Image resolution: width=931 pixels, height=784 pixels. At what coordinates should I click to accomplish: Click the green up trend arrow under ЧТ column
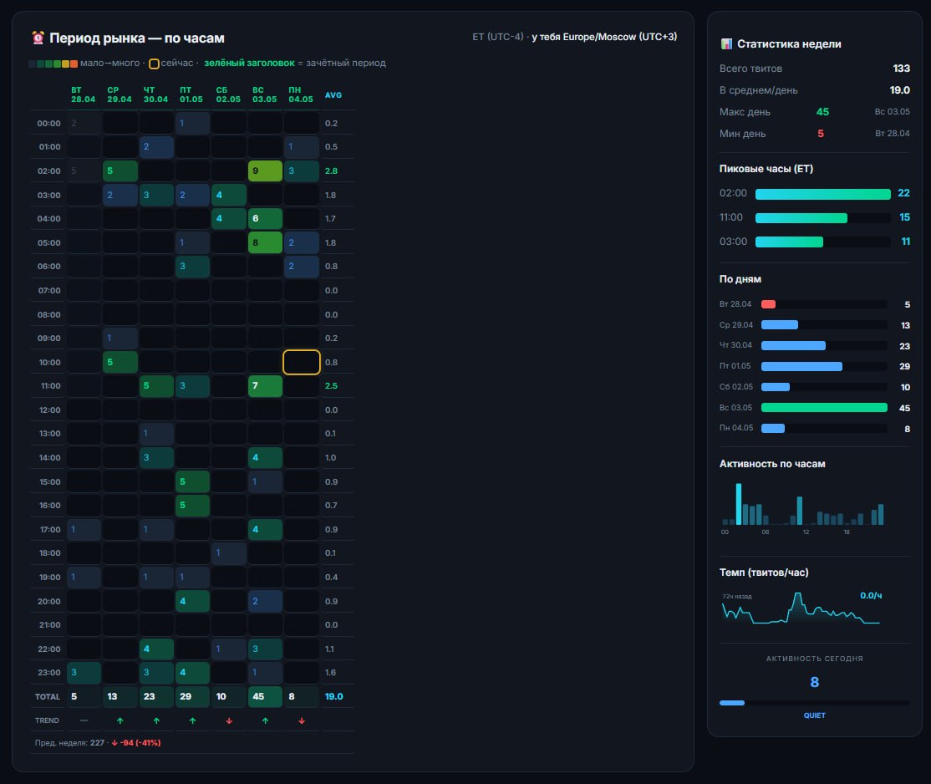(156, 720)
